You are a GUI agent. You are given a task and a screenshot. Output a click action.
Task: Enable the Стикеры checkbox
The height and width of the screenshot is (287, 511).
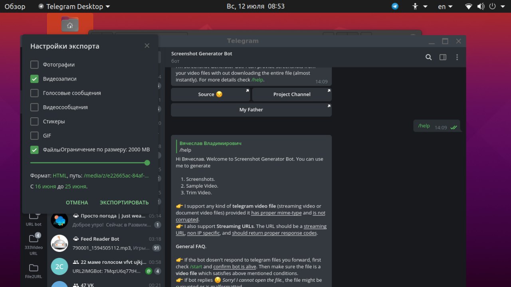tap(34, 121)
